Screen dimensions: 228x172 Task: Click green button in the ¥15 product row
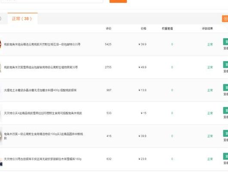226,111
